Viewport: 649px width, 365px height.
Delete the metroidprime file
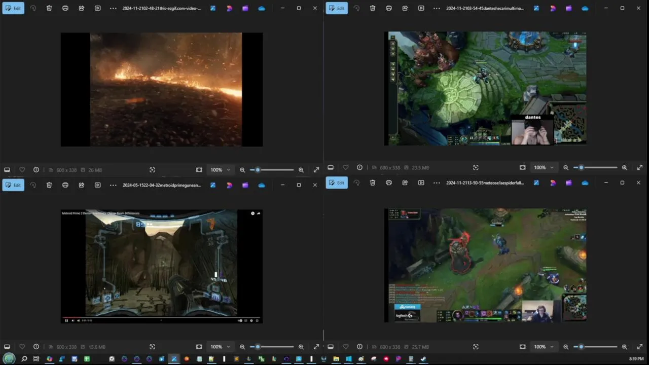pyautogui.click(x=49, y=185)
